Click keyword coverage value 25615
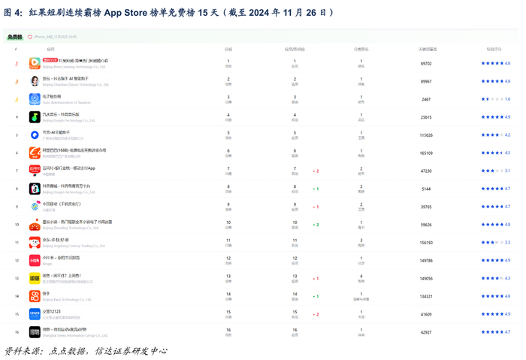This screenshot has width=526, height=360. (x=426, y=117)
